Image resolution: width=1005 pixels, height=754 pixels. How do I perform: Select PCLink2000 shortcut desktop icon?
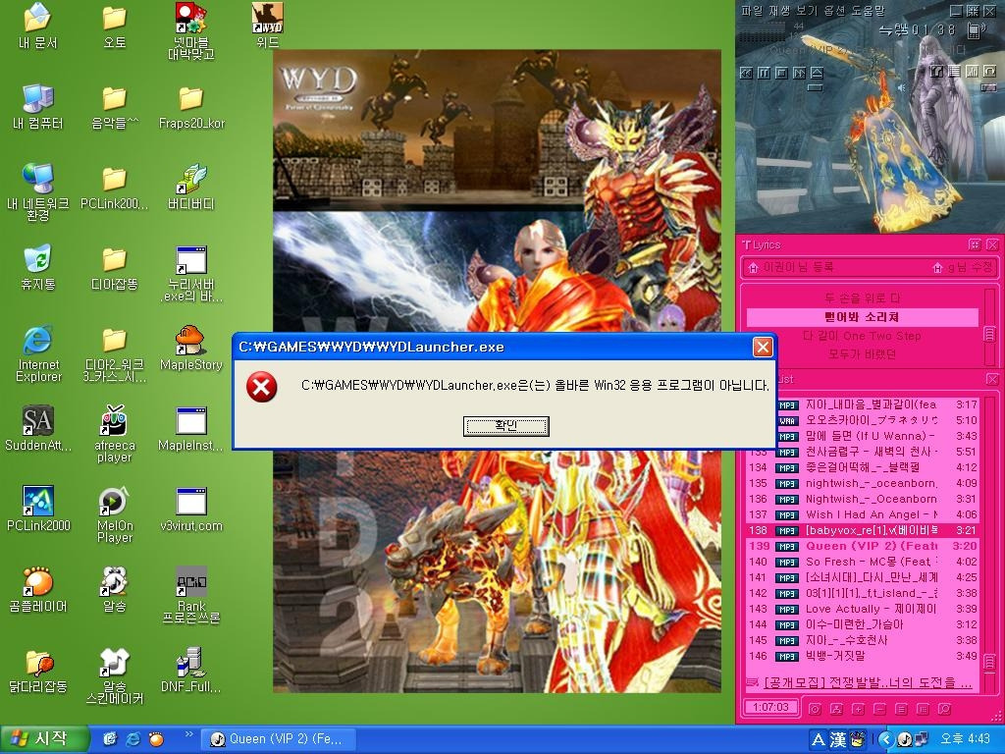[x=38, y=510]
